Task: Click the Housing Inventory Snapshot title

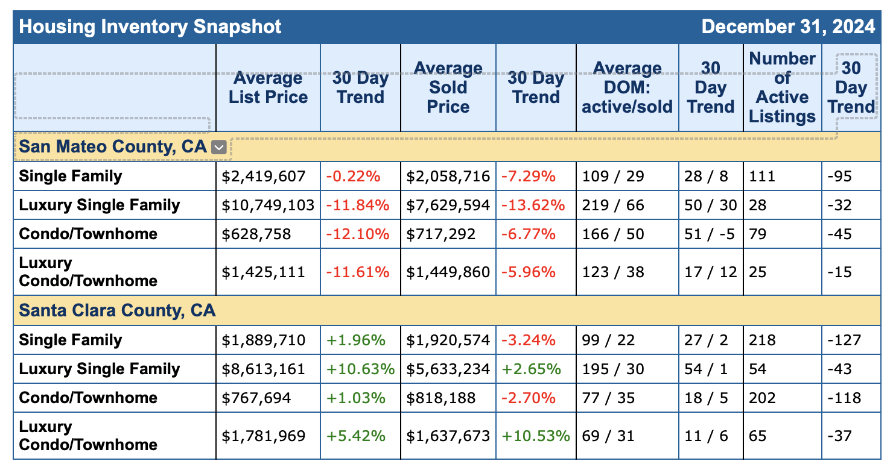Action: coord(150,27)
